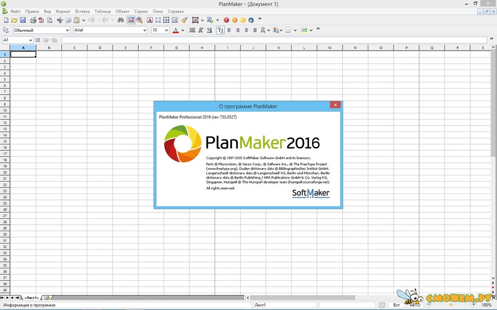Click the insert sheet tab star icon
This screenshot has height=310, width=497.
pos(47,298)
